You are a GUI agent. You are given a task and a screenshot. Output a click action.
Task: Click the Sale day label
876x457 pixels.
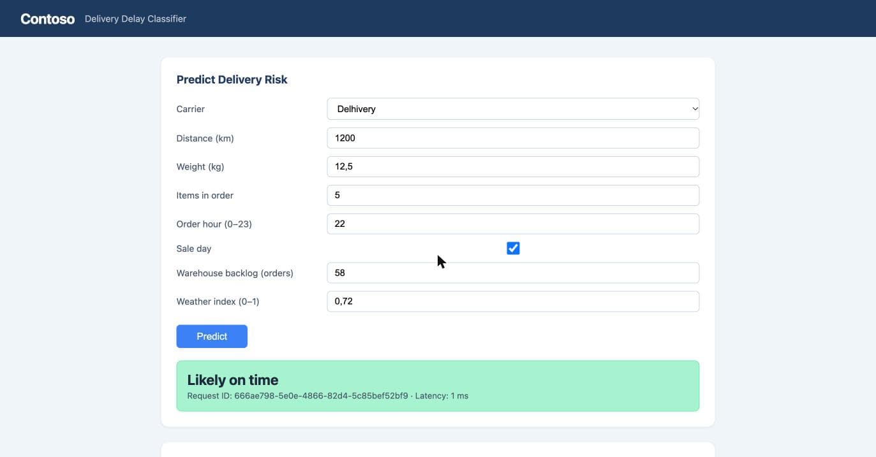tap(194, 249)
